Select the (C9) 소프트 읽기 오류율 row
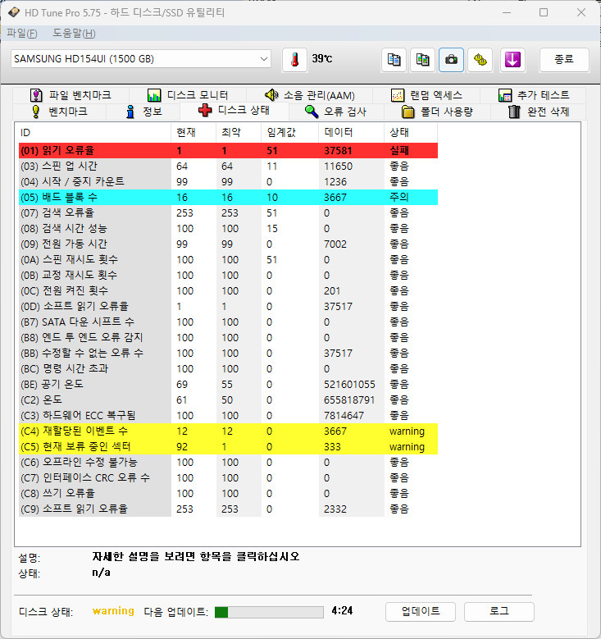601x639 pixels. click(x=228, y=509)
